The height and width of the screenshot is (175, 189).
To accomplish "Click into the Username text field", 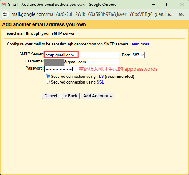I will click(x=91, y=62).
